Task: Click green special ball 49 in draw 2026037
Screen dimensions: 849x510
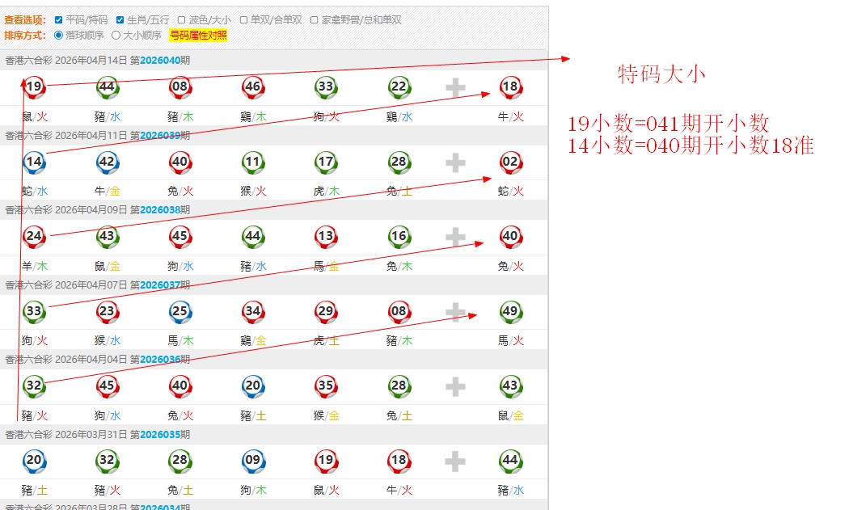Action: click(509, 311)
